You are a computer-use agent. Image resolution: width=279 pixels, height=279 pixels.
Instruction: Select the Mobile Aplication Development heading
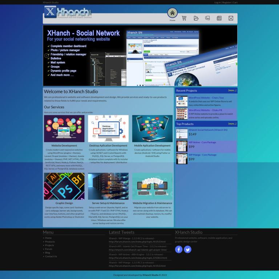[152, 146]
